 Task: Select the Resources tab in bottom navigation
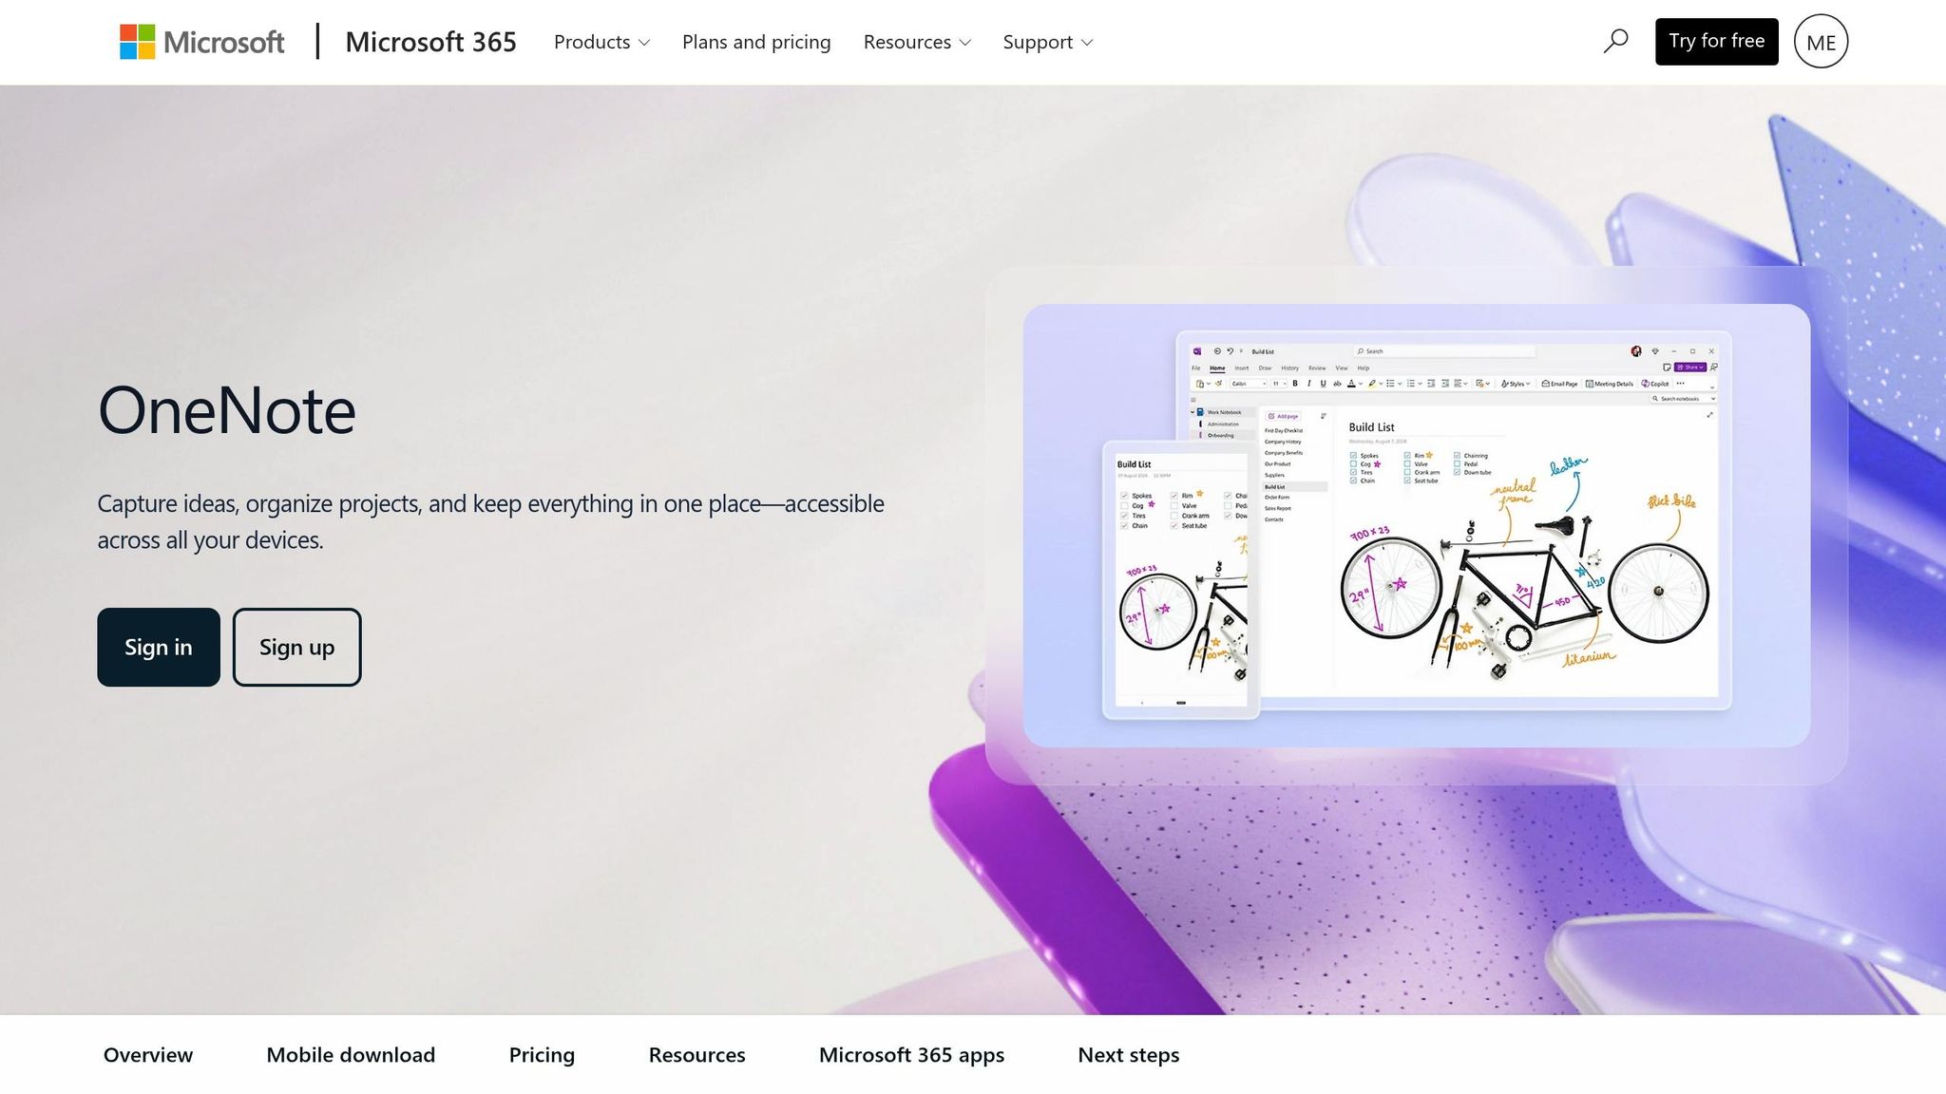click(696, 1055)
